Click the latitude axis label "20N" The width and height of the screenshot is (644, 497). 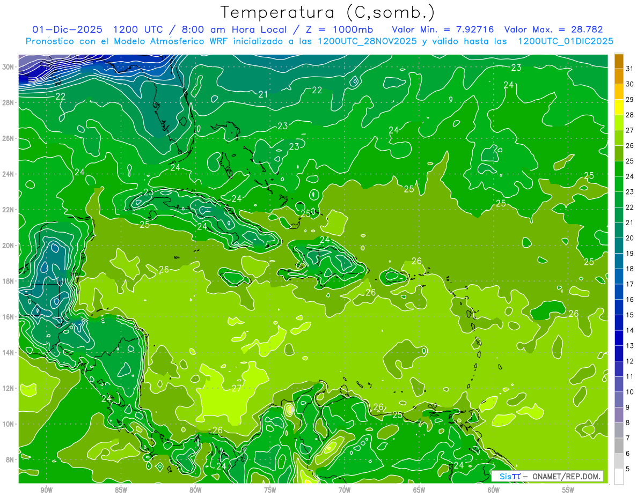tap(9, 246)
